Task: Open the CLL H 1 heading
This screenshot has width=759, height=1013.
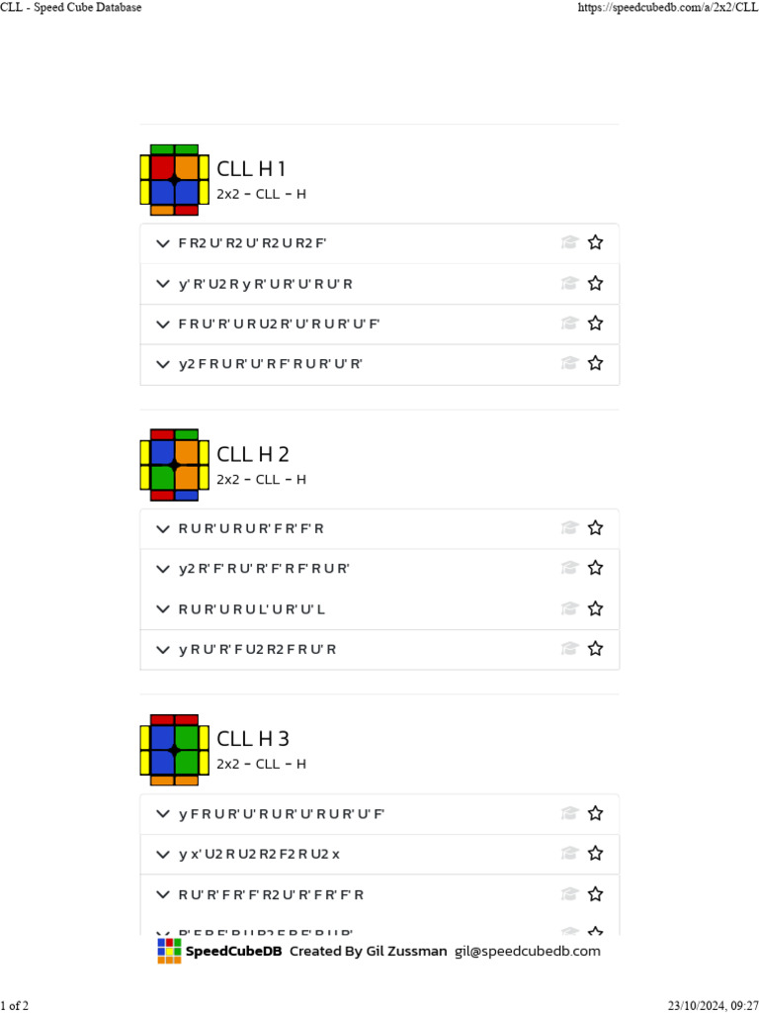Action: click(251, 169)
